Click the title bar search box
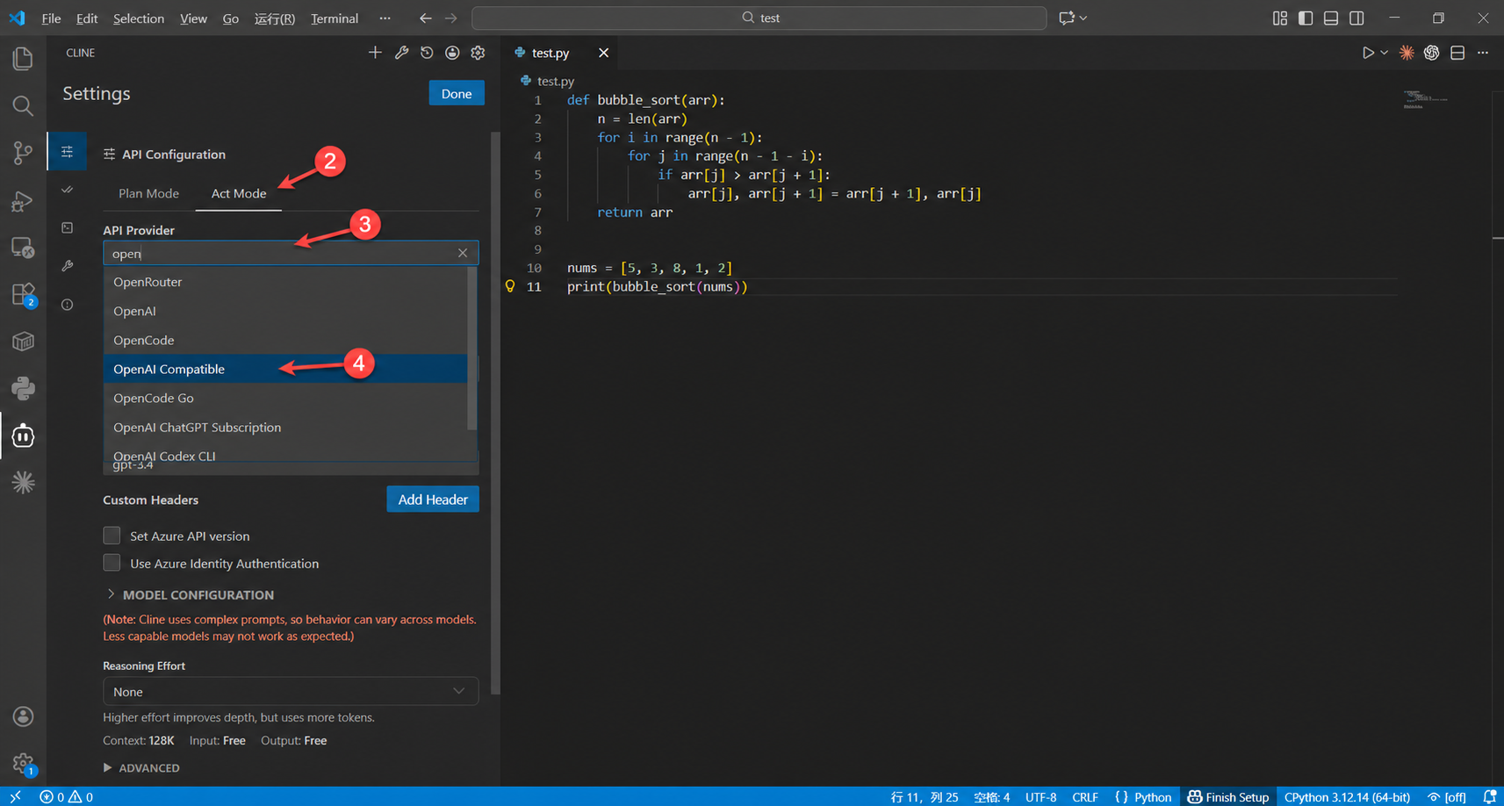The image size is (1504, 806). [759, 18]
